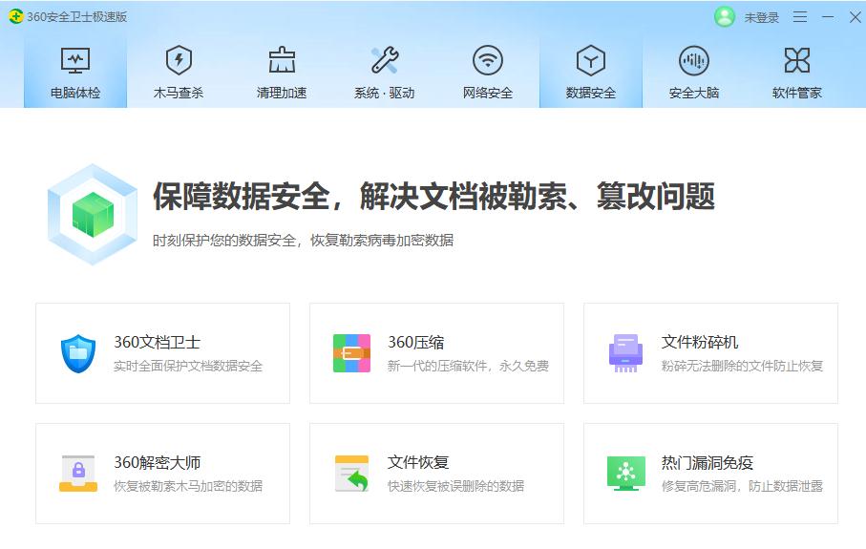Click the purple 文件粉碎机 shredder icon
This screenshot has width=866, height=549.
point(625,353)
